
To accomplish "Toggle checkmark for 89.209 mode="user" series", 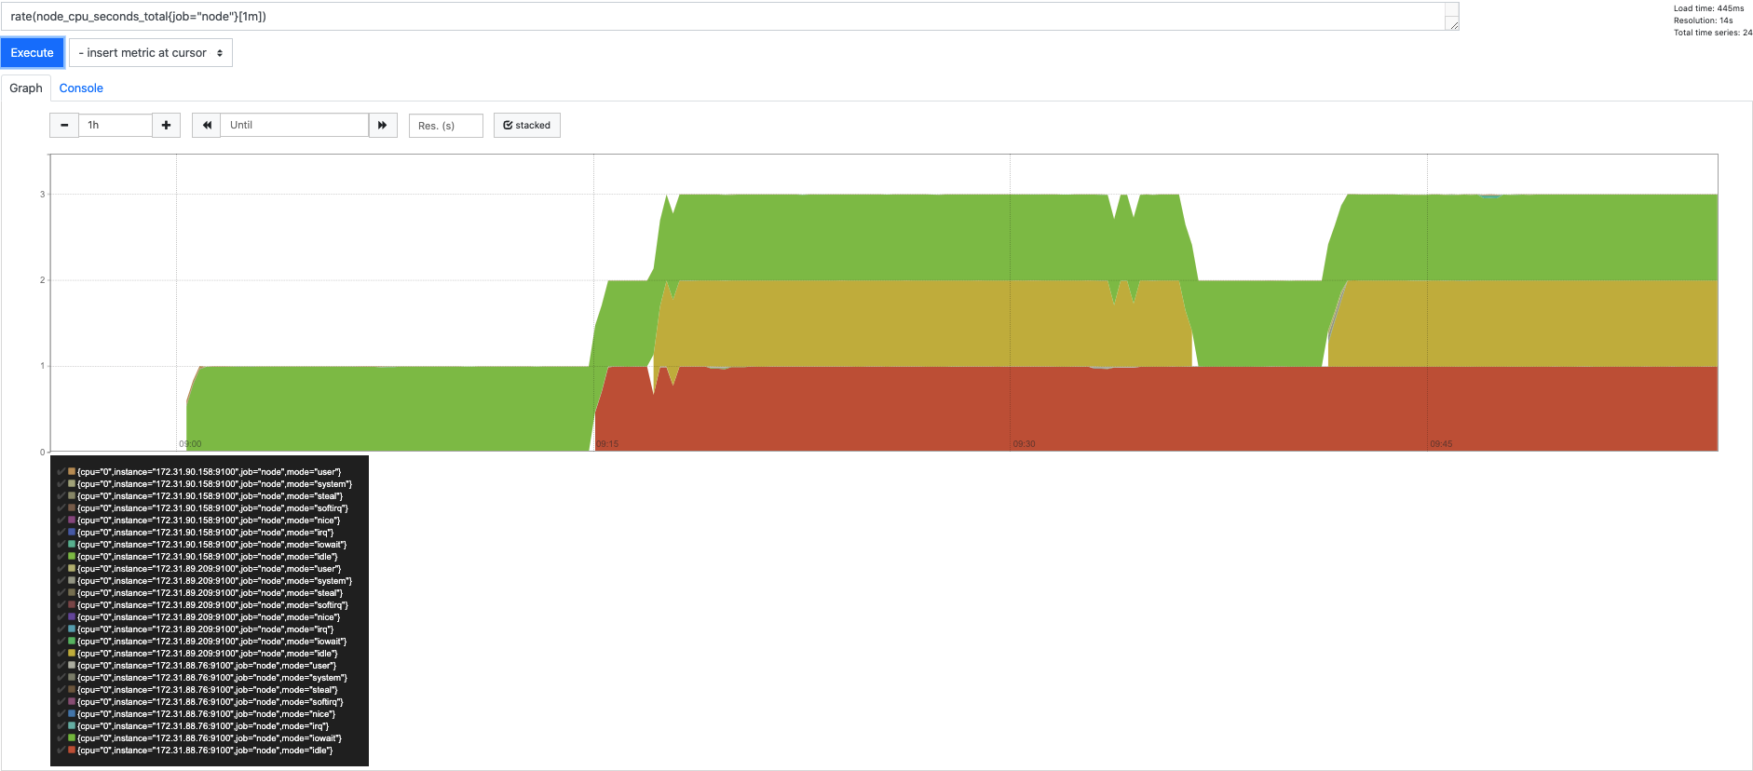I will pyautogui.click(x=61, y=569).
